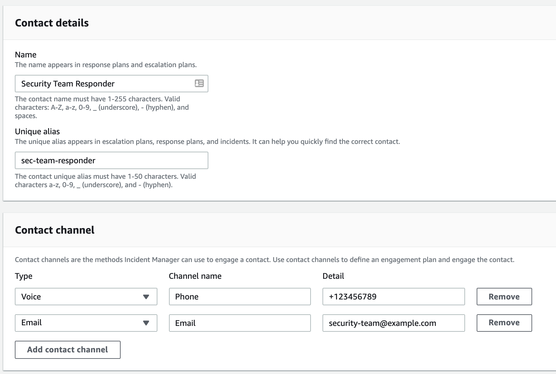This screenshot has height=374, width=556.
Task: Click the Detail column header
Action: [x=333, y=276]
